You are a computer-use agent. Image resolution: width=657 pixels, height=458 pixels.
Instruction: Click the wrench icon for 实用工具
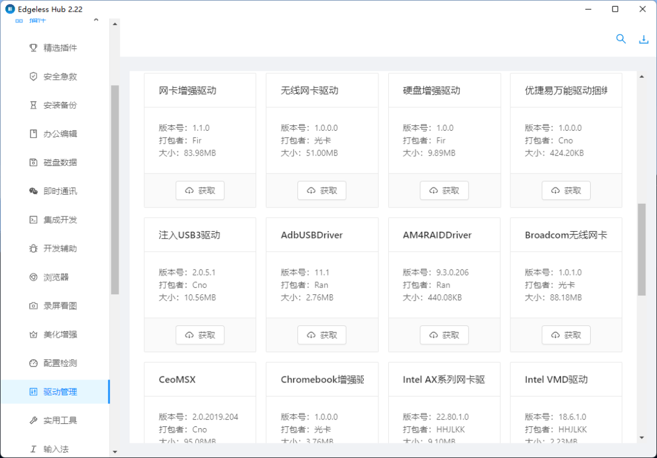click(x=33, y=420)
